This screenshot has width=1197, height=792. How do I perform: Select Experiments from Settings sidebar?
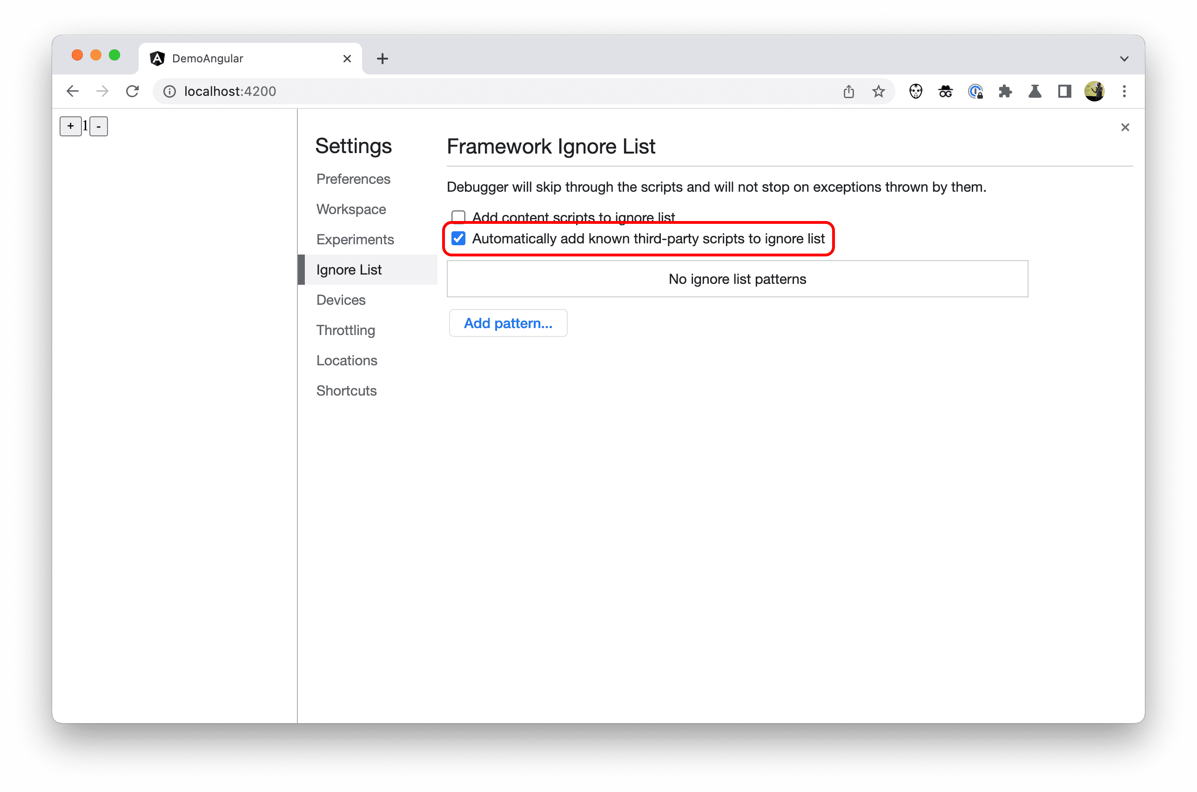356,239
